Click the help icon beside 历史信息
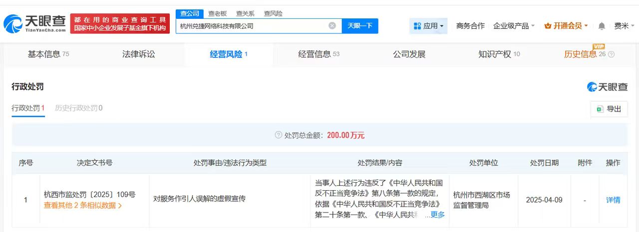 tap(612, 55)
